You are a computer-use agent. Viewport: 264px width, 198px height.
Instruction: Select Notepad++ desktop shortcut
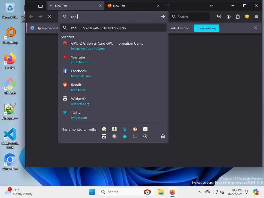pyautogui.click(x=10, y=111)
